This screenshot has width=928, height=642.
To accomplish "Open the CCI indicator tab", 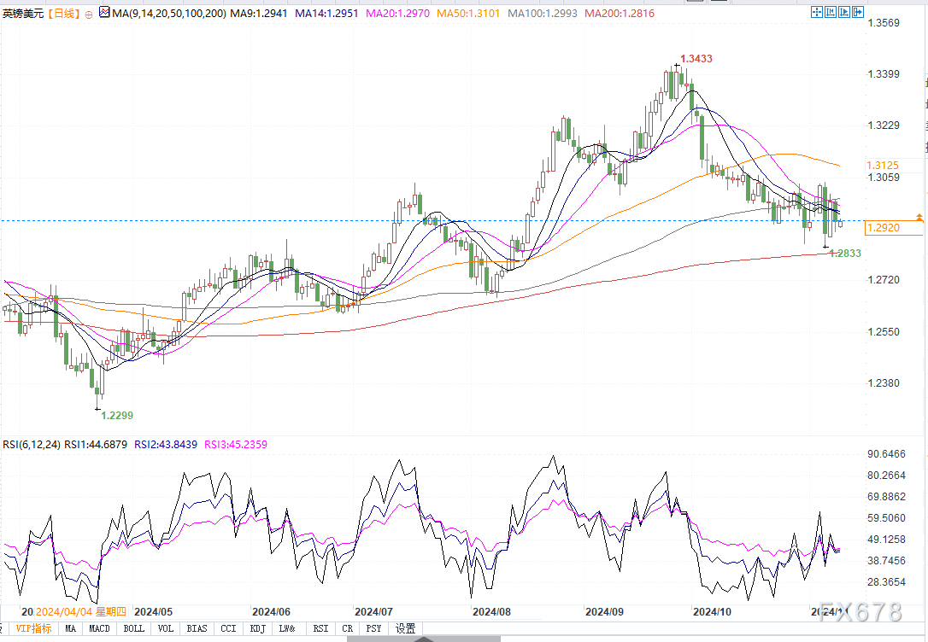I will [227, 629].
